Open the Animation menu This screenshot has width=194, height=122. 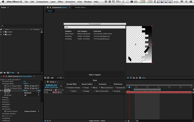click(x=70, y=2)
